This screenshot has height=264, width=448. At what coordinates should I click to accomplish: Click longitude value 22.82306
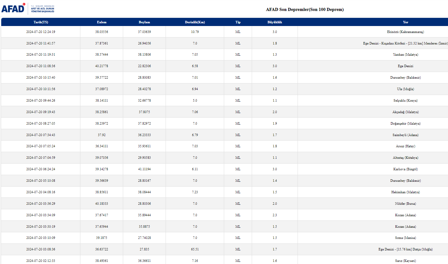tap(144, 66)
